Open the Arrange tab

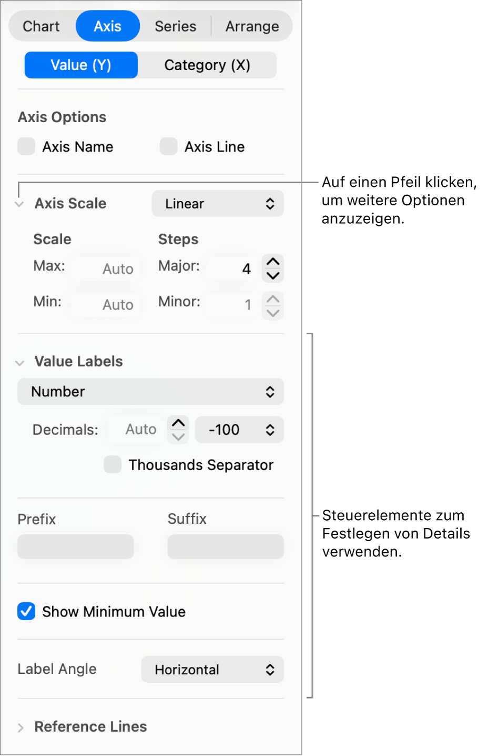pyautogui.click(x=252, y=26)
